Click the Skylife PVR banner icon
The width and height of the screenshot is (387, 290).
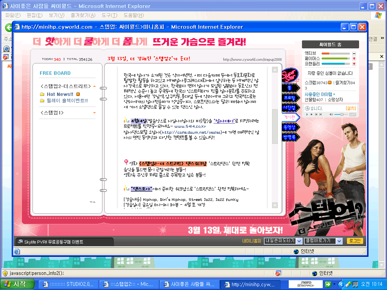[20, 242]
